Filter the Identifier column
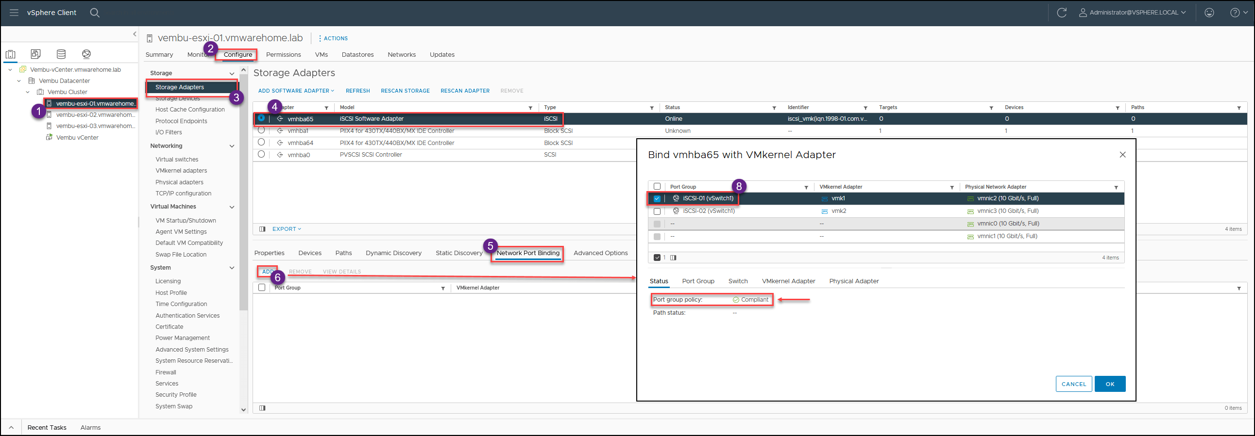 (866, 108)
